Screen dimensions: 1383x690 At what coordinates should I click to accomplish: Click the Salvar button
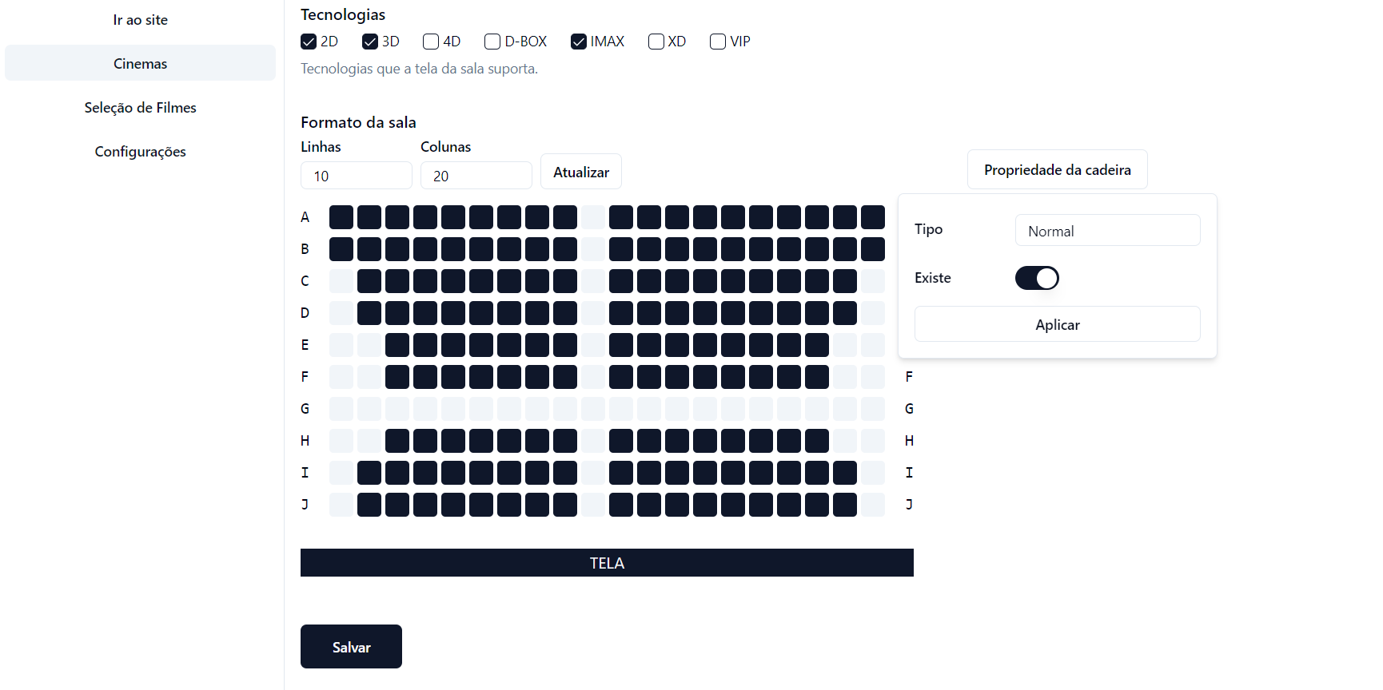click(351, 647)
